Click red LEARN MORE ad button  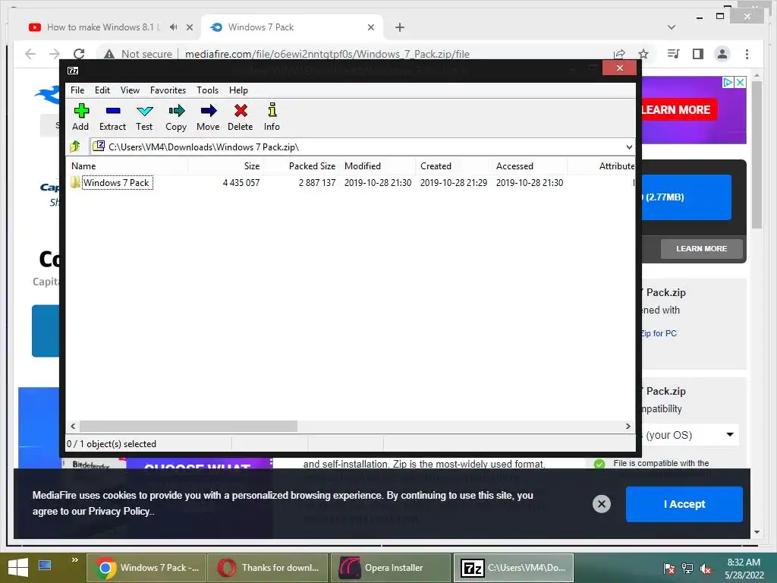coord(678,110)
